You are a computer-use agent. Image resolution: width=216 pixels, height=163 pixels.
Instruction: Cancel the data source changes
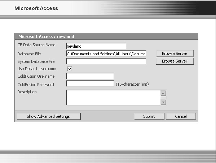click(x=181, y=116)
